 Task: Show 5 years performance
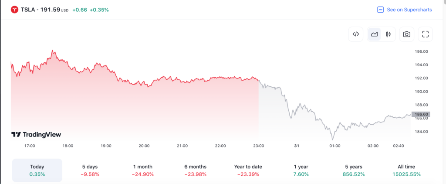(x=353, y=170)
